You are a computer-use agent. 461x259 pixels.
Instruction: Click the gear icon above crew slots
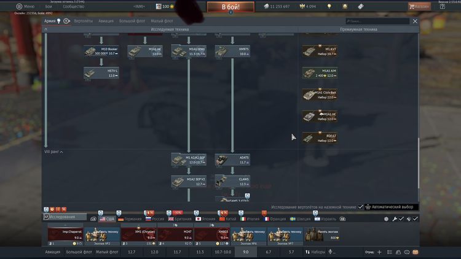(x=386, y=218)
